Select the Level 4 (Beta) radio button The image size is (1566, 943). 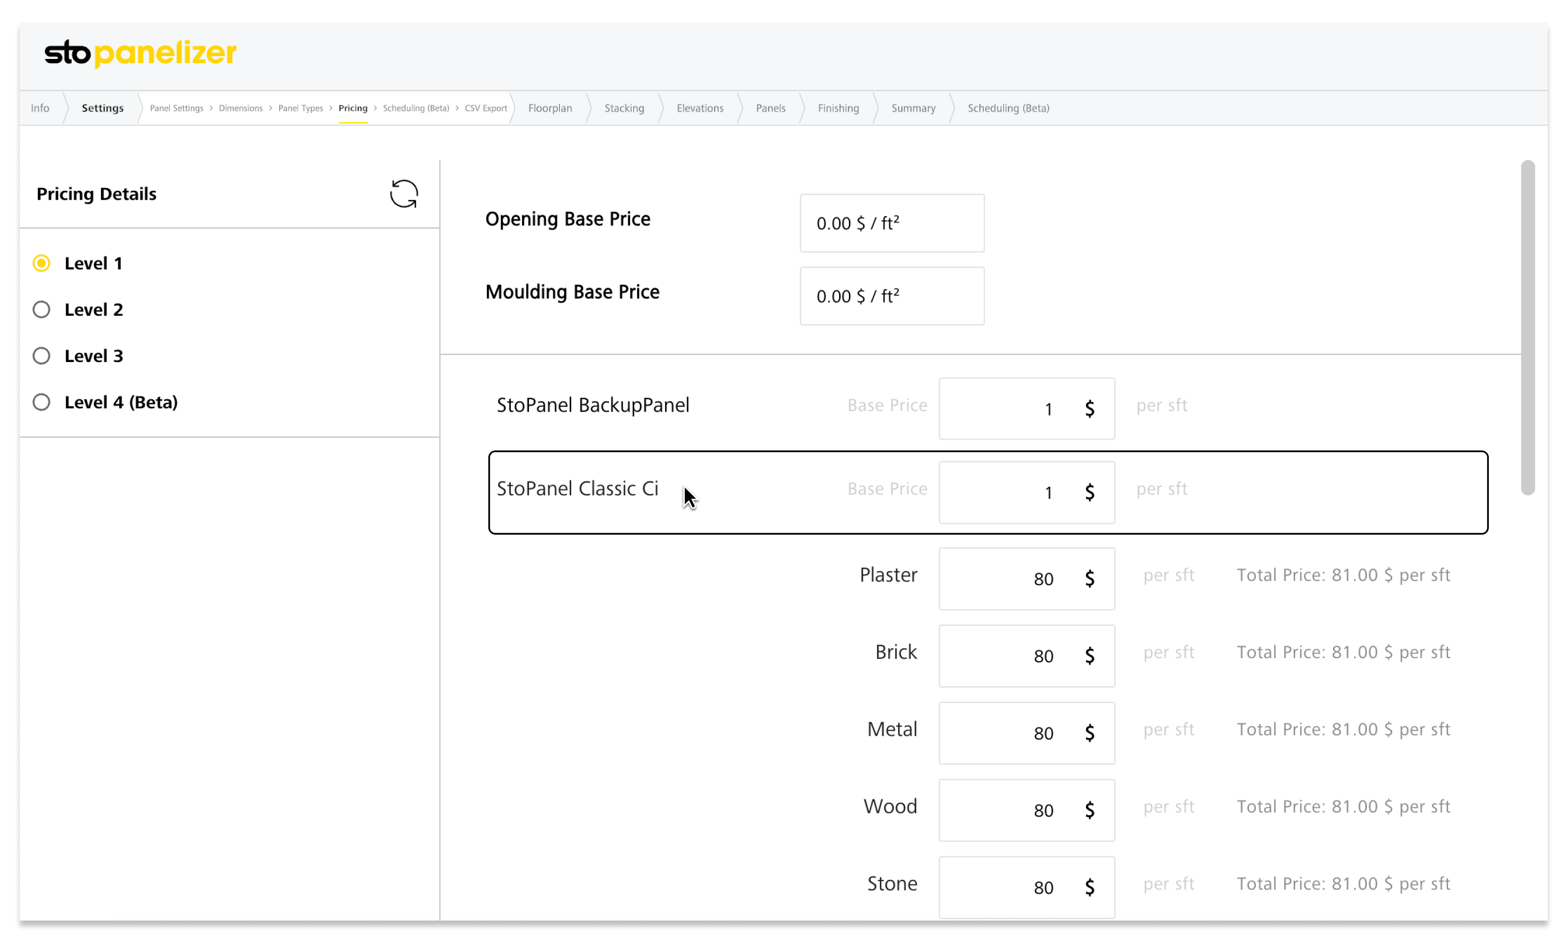pos(41,402)
